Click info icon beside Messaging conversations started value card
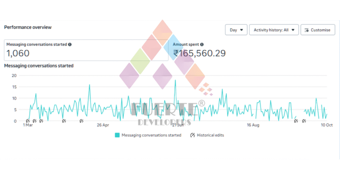This screenshot has width=340, height=178. (x=70, y=44)
